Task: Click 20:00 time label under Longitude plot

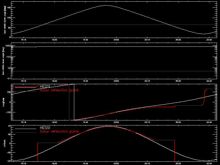Action: (116, 122)
